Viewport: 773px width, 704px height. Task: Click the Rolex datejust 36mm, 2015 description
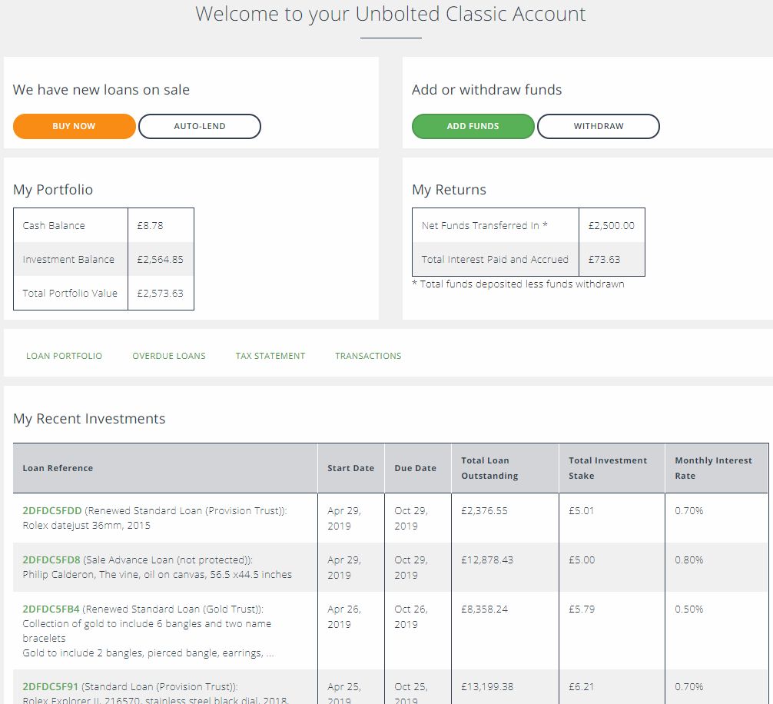coord(86,526)
